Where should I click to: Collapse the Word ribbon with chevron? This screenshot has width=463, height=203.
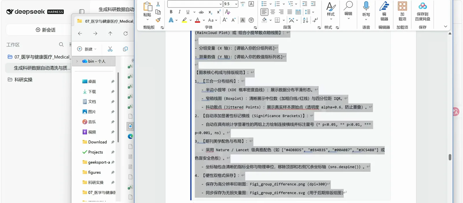446,27
